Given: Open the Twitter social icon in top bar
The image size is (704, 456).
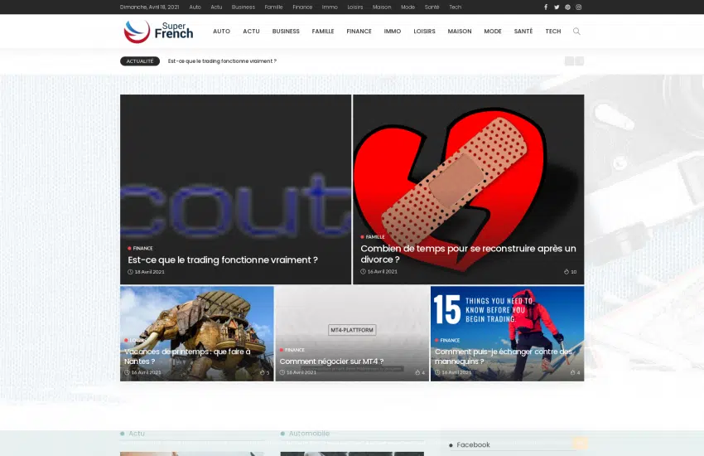Looking at the screenshot, I should tap(557, 7).
